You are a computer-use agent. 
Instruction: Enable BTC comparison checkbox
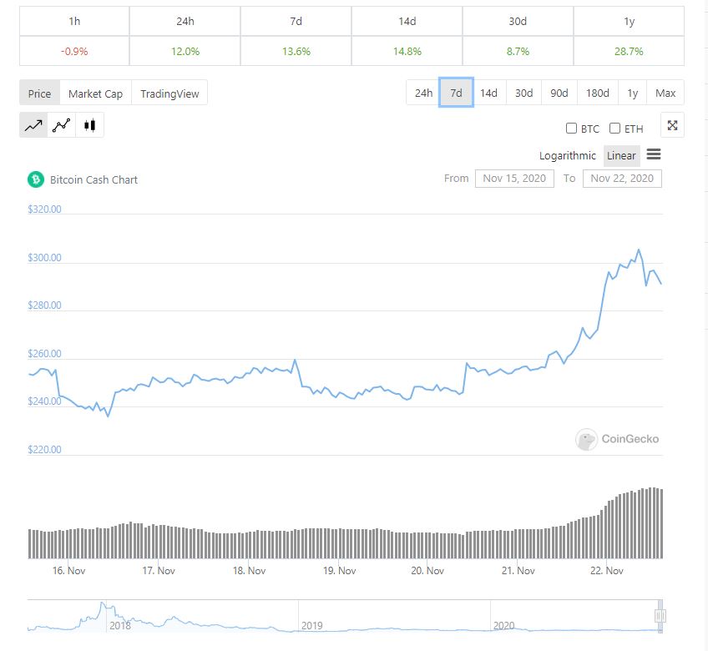coord(571,129)
